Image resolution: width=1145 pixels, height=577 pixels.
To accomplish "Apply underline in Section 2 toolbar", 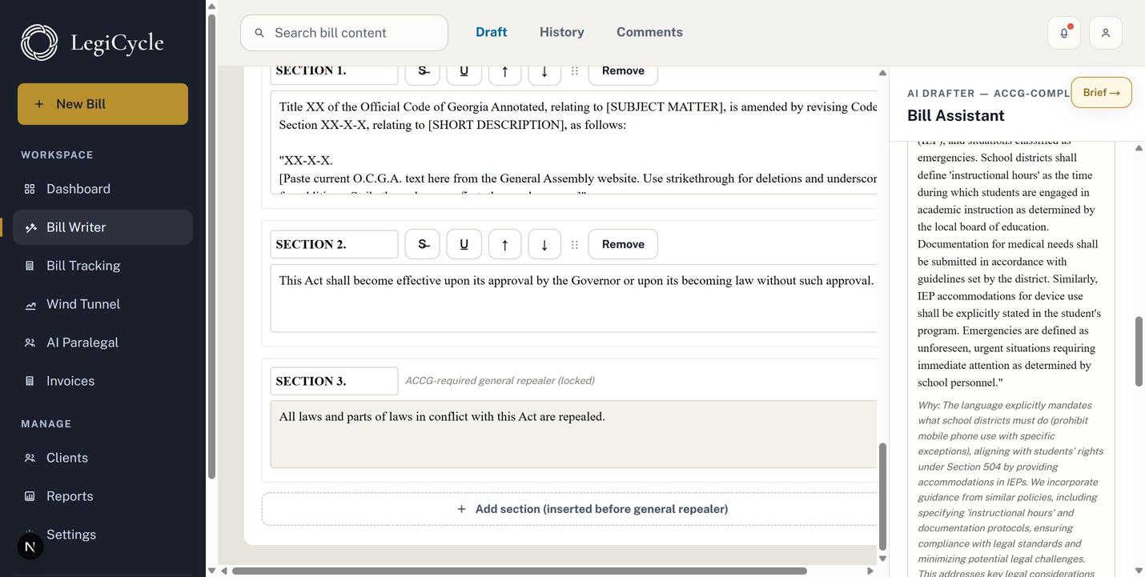I will click(464, 244).
